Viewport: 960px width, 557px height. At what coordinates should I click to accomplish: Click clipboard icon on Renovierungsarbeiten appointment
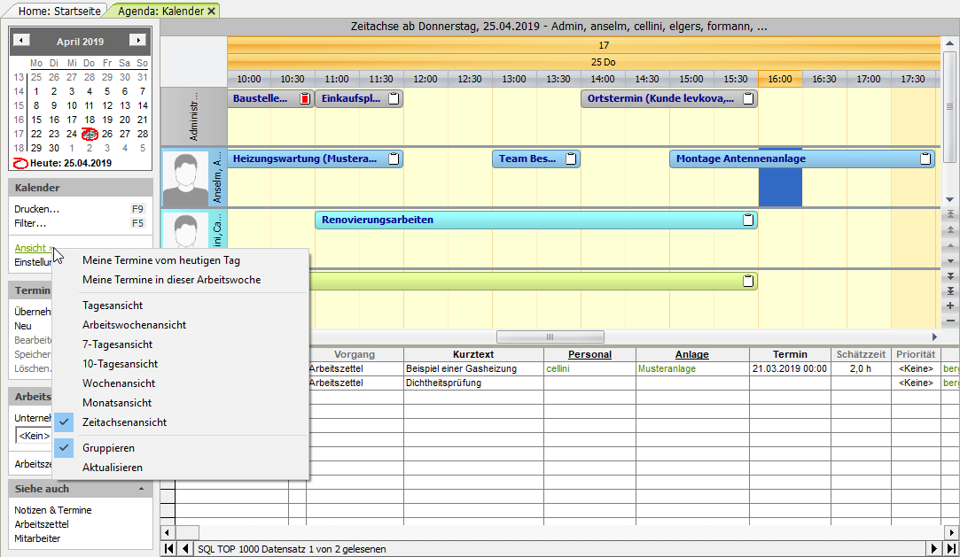point(748,220)
